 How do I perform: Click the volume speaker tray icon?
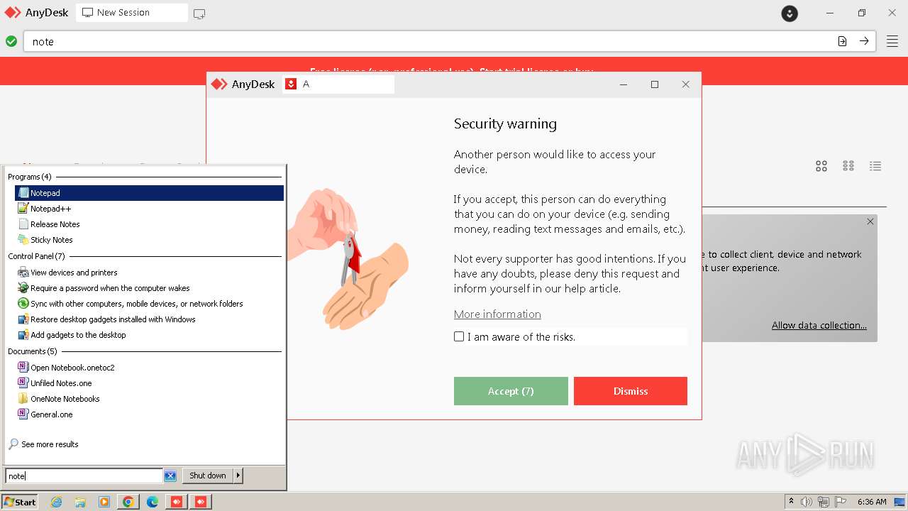coord(807,502)
